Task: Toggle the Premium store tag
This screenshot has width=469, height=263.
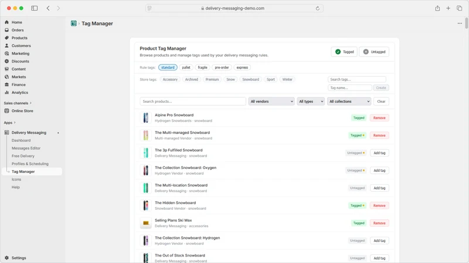Action: [212, 79]
